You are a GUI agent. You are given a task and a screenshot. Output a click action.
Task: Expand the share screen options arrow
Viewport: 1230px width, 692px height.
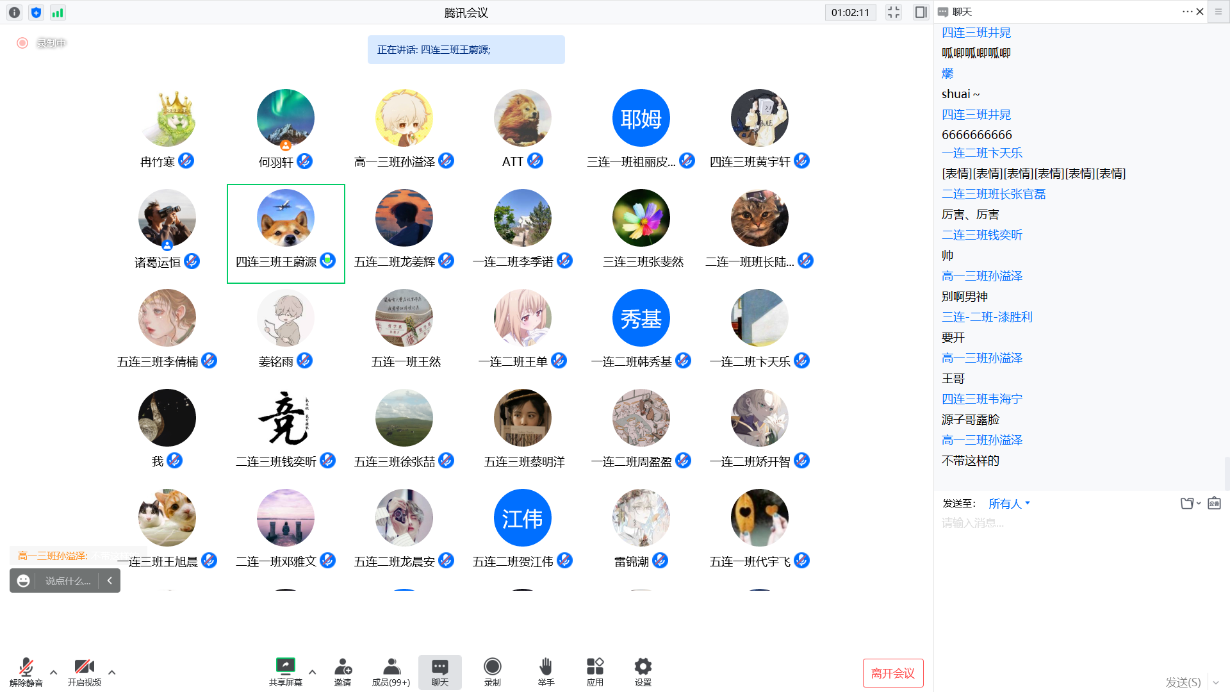click(313, 672)
